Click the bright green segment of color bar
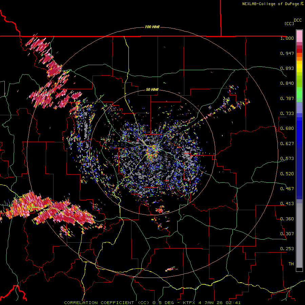The image size is (305, 305). tap(299, 93)
